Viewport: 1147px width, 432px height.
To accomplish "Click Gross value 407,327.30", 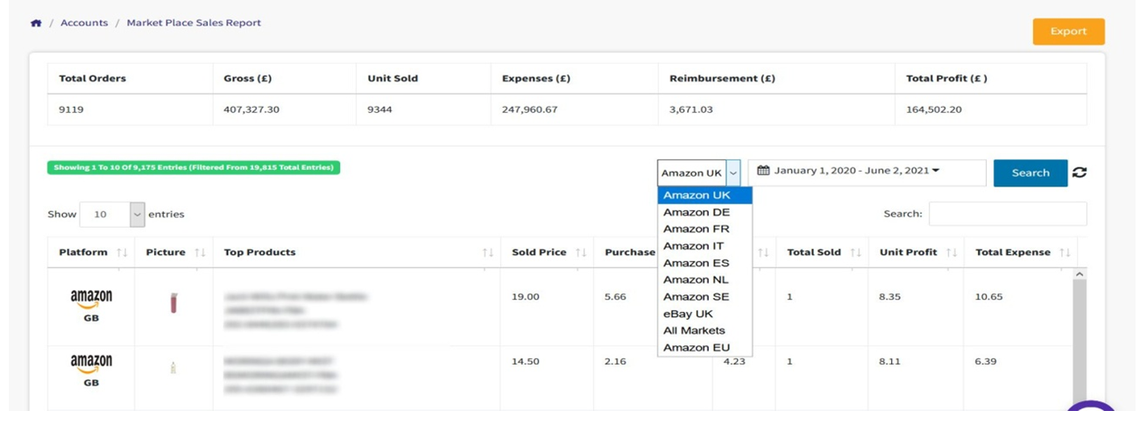I will [x=251, y=110].
